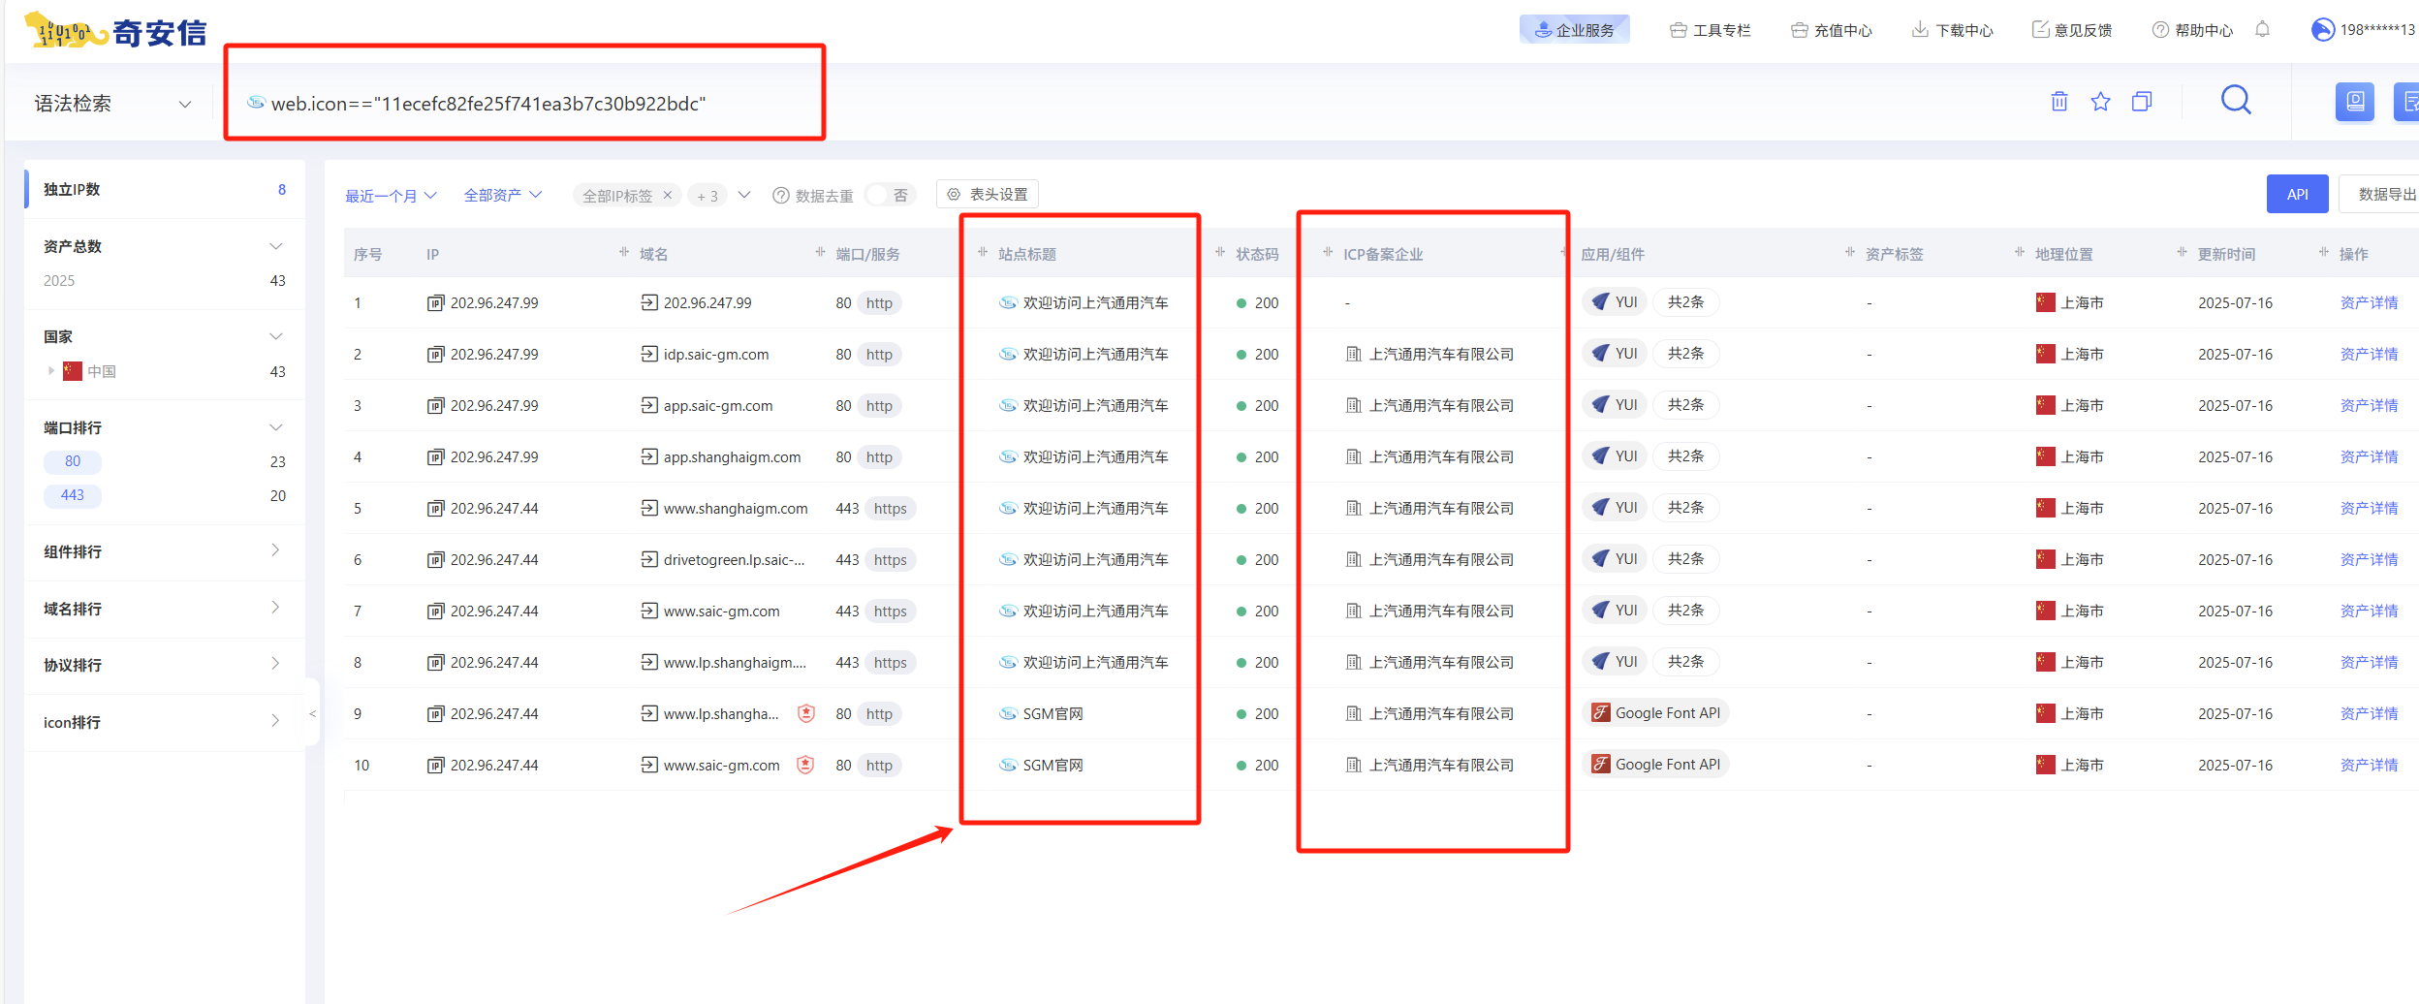This screenshot has height=1004, width=2419.
Task: Open 工具专栏 menu
Action: tap(1711, 30)
